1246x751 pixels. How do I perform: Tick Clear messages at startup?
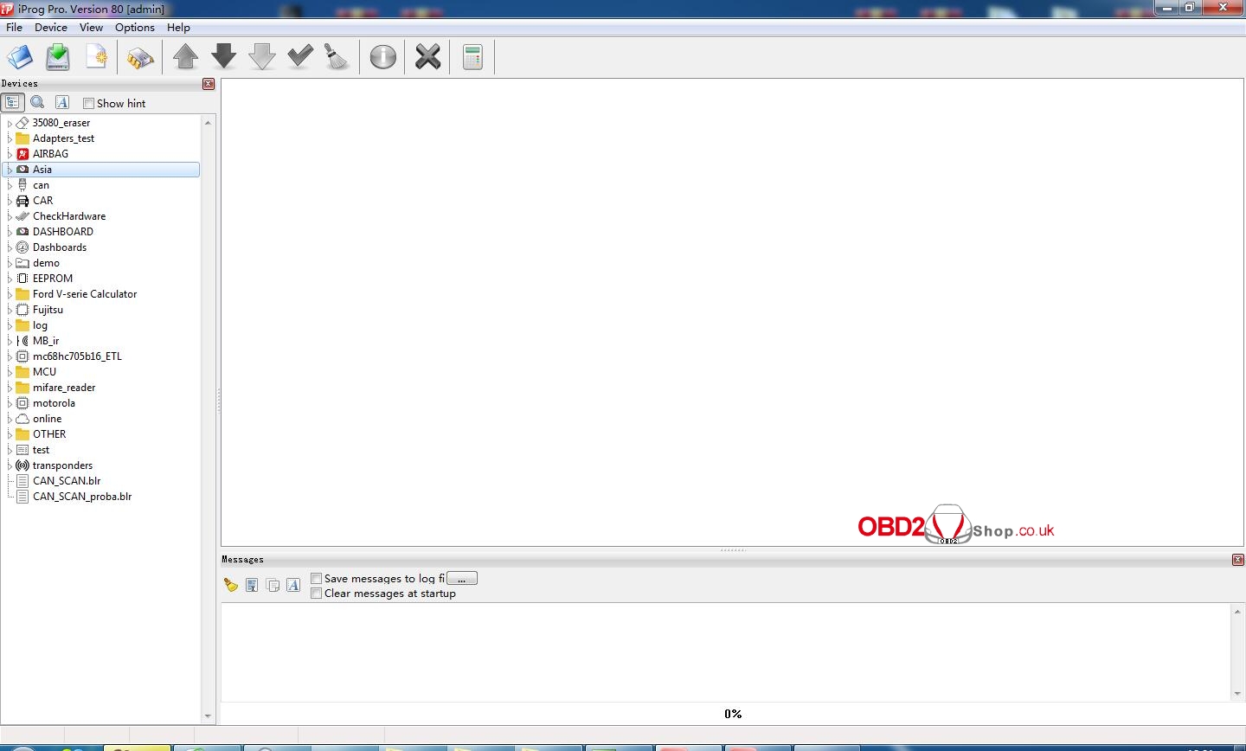[x=317, y=594]
